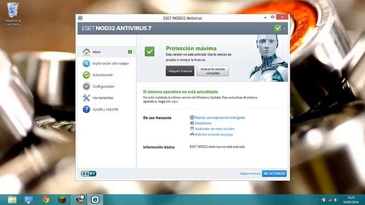
Task: Click the smart scan icon beside Realizar
Action: click(x=192, y=117)
